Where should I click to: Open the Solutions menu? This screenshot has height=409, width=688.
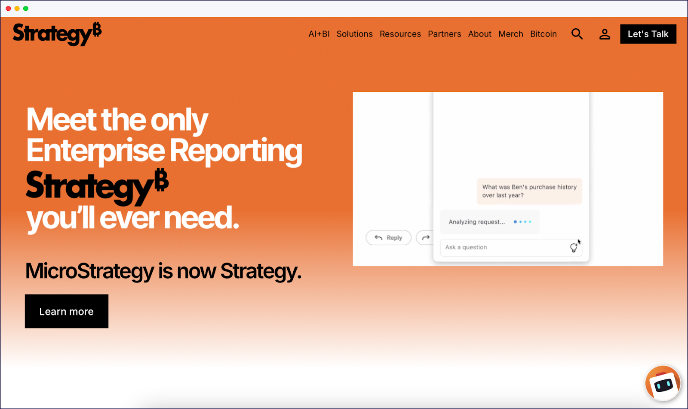(x=355, y=34)
